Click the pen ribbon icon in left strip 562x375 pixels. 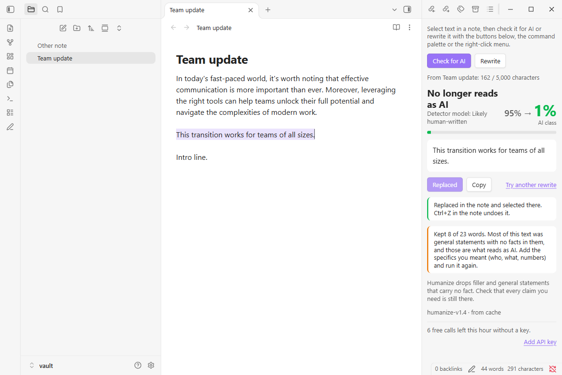pyautogui.click(x=10, y=127)
